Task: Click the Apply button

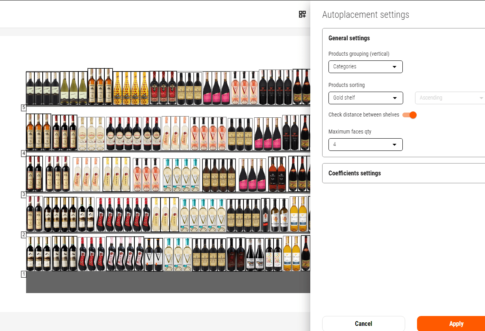Action: pyautogui.click(x=456, y=323)
